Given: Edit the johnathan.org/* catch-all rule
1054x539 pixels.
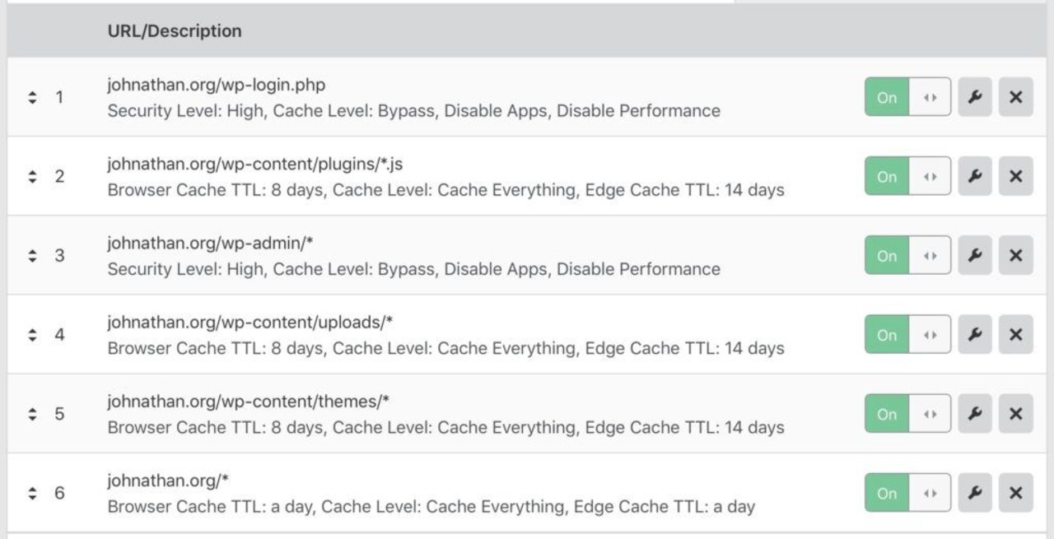Looking at the screenshot, I should pos(975,492).
